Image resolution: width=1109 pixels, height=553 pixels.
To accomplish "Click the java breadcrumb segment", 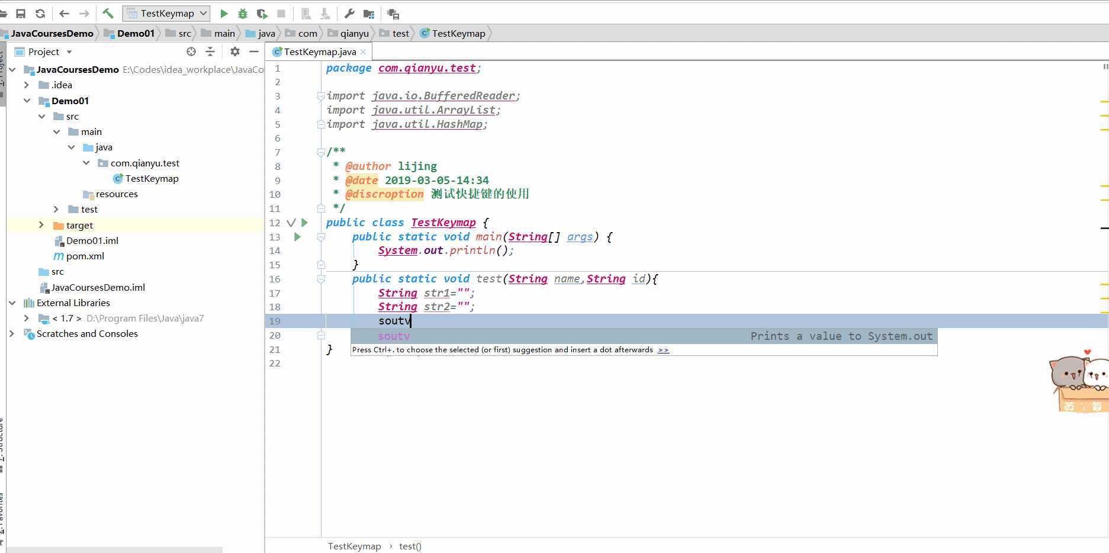I will [x=266, y=33].
